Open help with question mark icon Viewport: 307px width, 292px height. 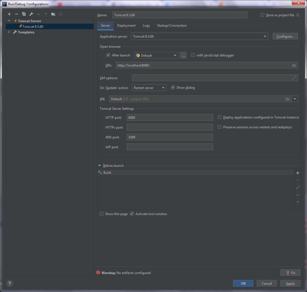(10, 283)
